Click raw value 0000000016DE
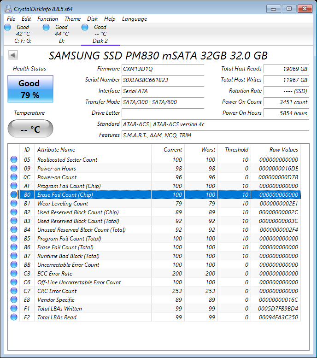This screenshot has width=317, height=358. [278, 169]
